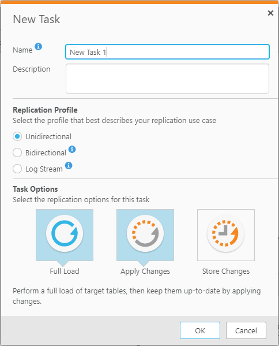
Task: Toggle the Apply Changes dotted arrow icon
Action: pos(145,233)
